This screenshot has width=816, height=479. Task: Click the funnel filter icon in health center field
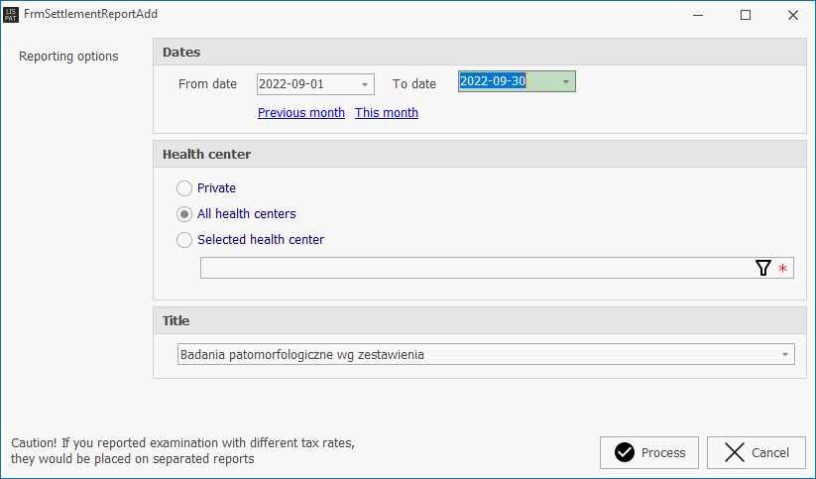762,268
